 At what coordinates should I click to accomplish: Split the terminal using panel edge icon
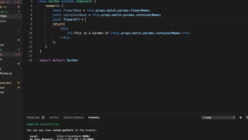pyautogui.click(x=247, y=117)
